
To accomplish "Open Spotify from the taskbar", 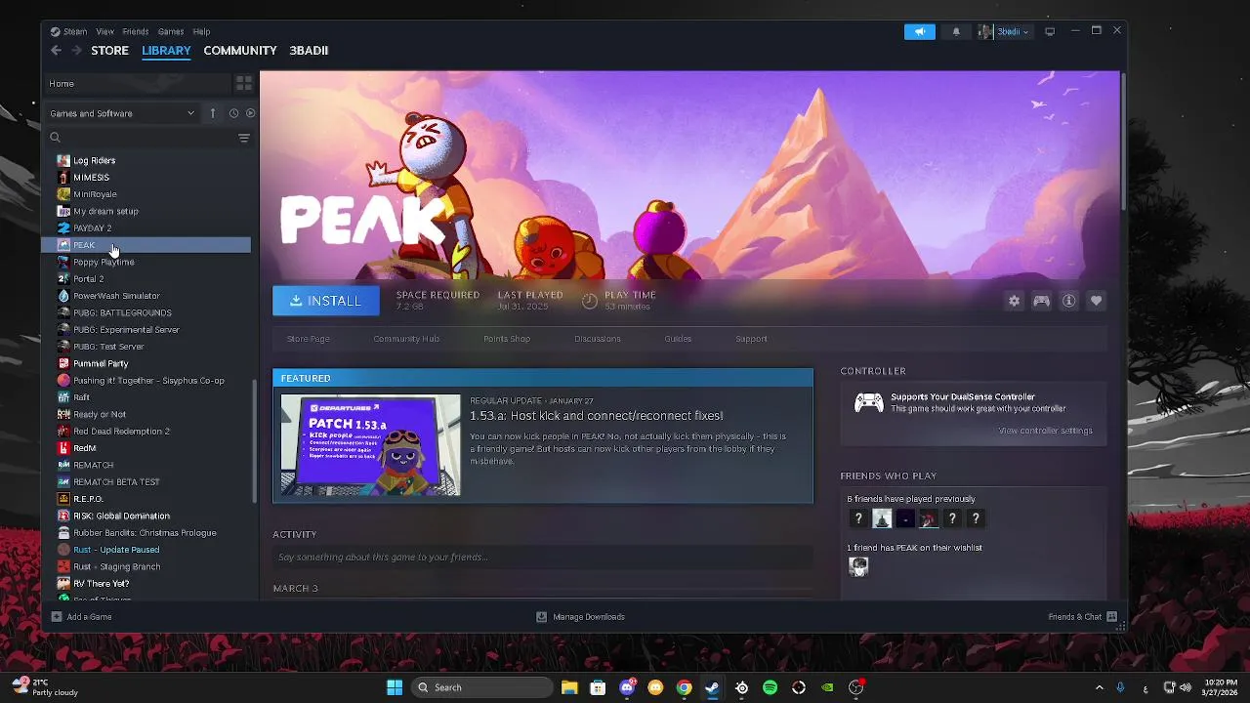I will pos(770,687).
